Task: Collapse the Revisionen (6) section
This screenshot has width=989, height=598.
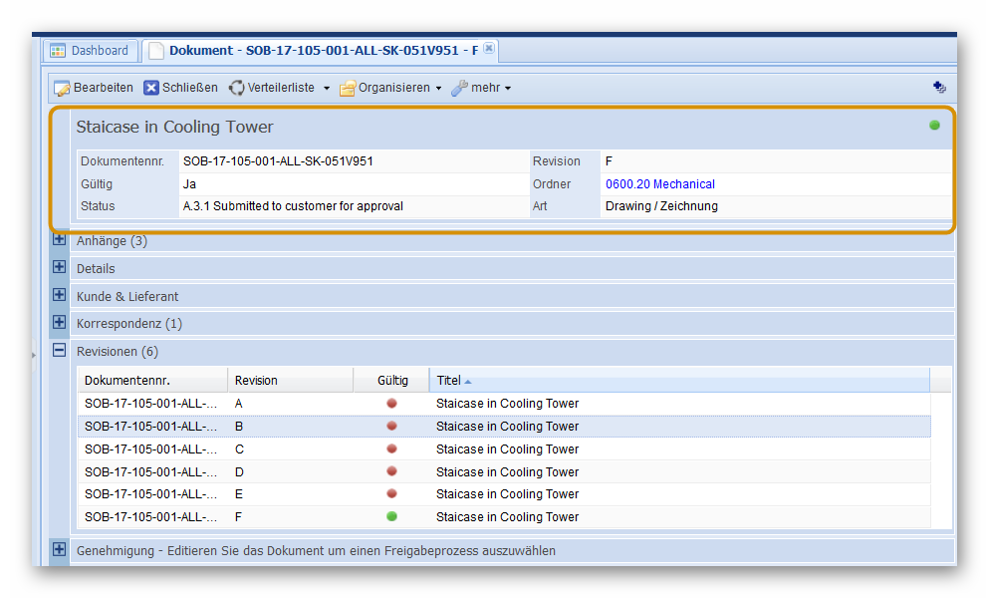Action: 60,351
